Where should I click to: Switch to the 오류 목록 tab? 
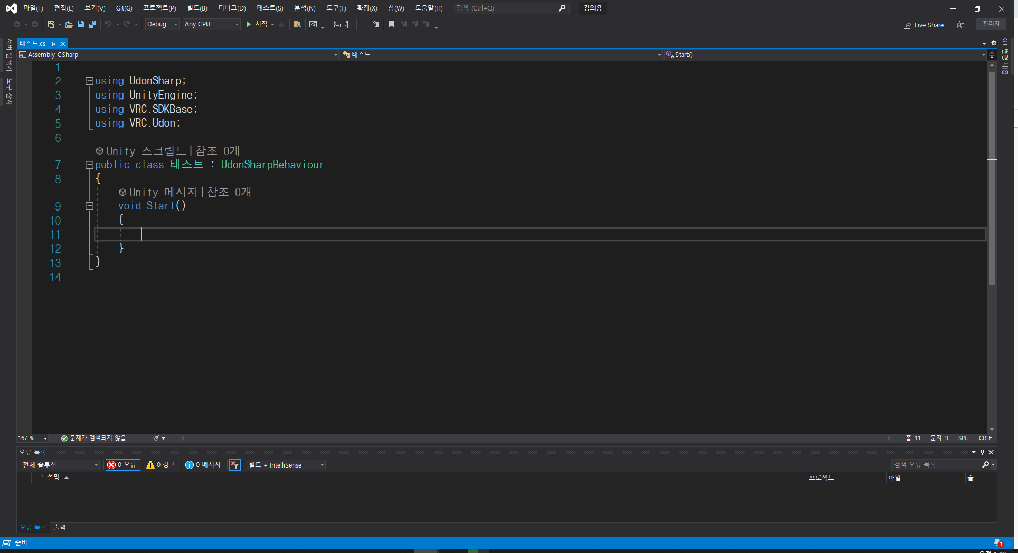click(x=33, y=527)
